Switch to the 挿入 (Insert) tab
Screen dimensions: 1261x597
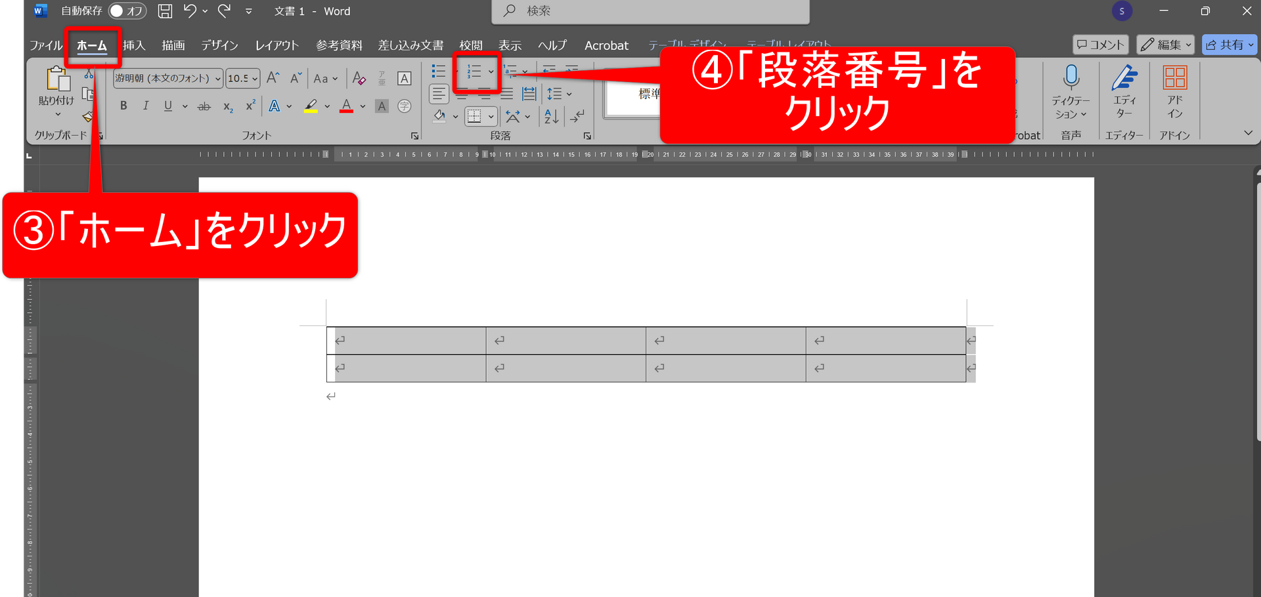coord(134,45)
